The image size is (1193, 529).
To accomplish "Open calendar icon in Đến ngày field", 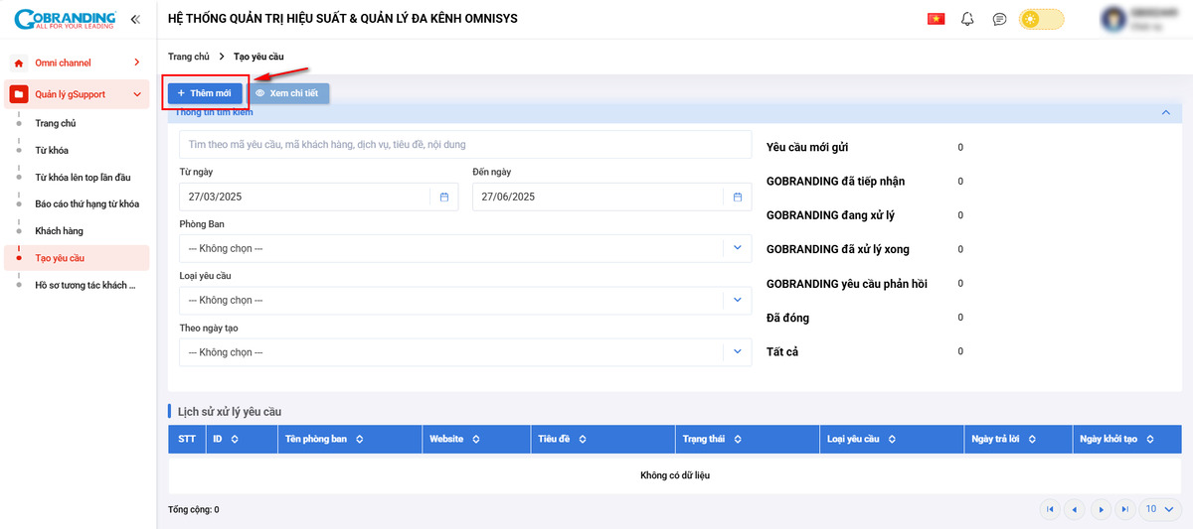I will tap(737, 197).
